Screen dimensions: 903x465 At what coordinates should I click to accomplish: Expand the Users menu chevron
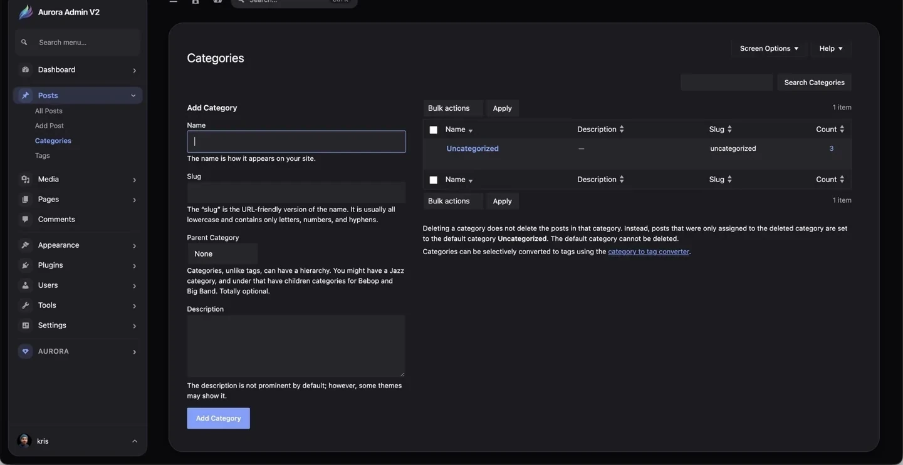pyautogui.click(x=134, y=285)
